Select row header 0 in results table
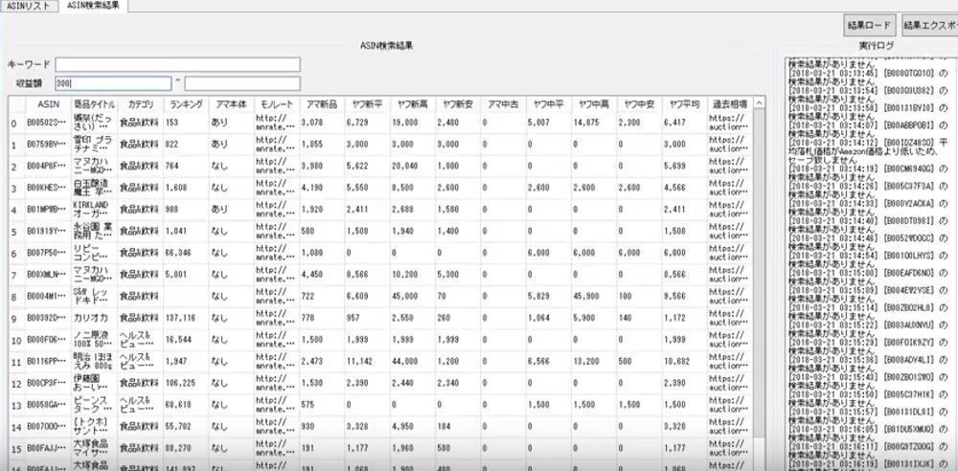 [x=16, y=123]
